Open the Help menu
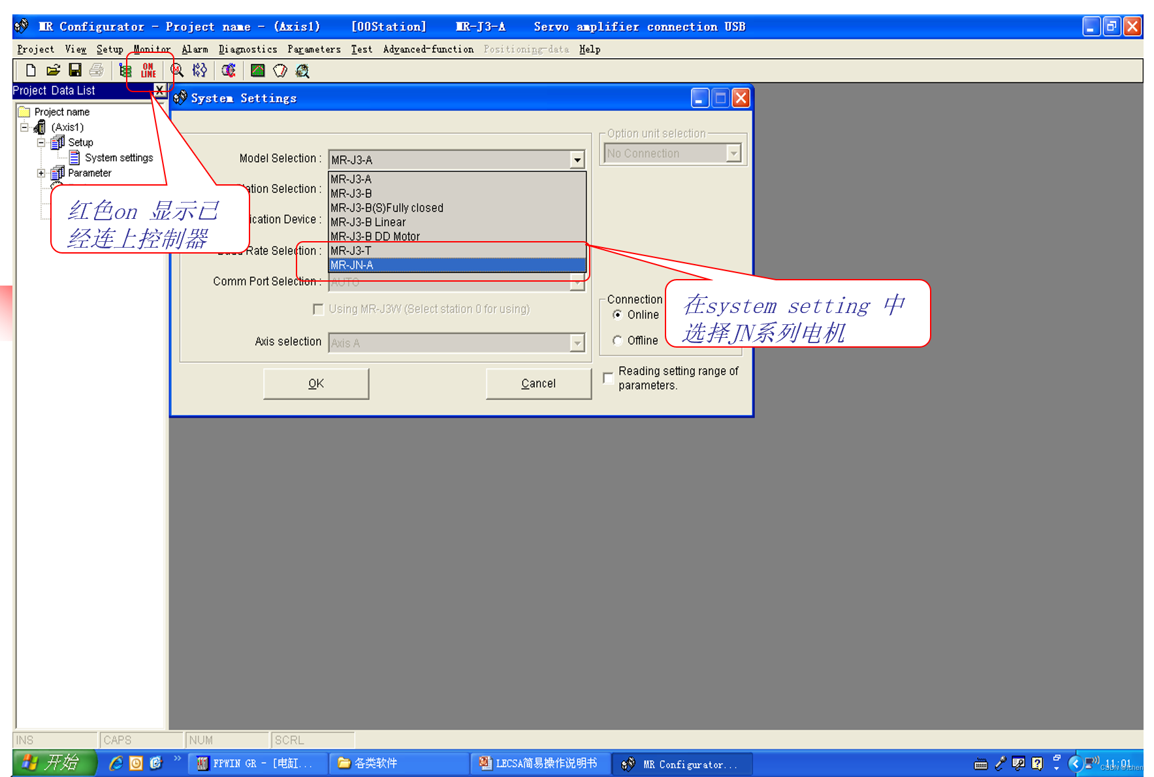1154x777 pixels. coord(589,49)
